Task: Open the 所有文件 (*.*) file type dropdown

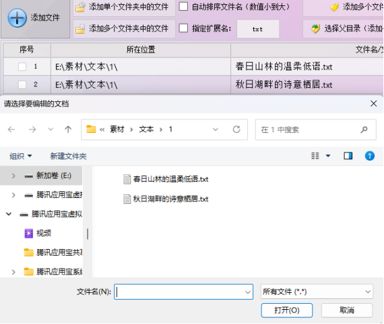Action: (317, 292)
